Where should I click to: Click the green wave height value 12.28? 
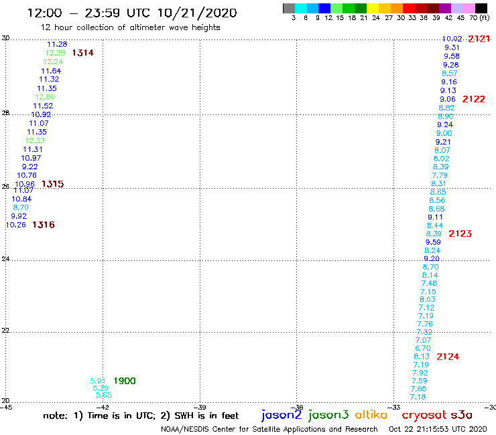click(x=55, y=53)
